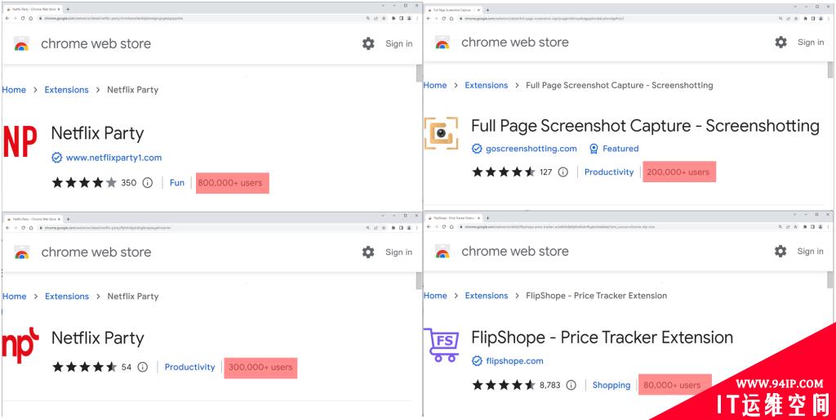Open the Productivity category next to 54 ratings
Image resolution: width=836 pixels, height=420 pixels.
tap(189, 367)
